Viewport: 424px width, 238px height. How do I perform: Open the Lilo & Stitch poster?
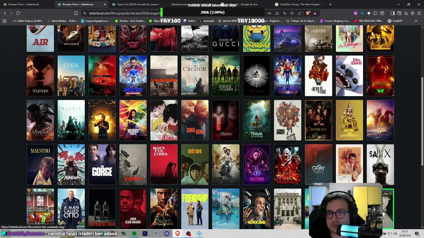pos(349,76)
